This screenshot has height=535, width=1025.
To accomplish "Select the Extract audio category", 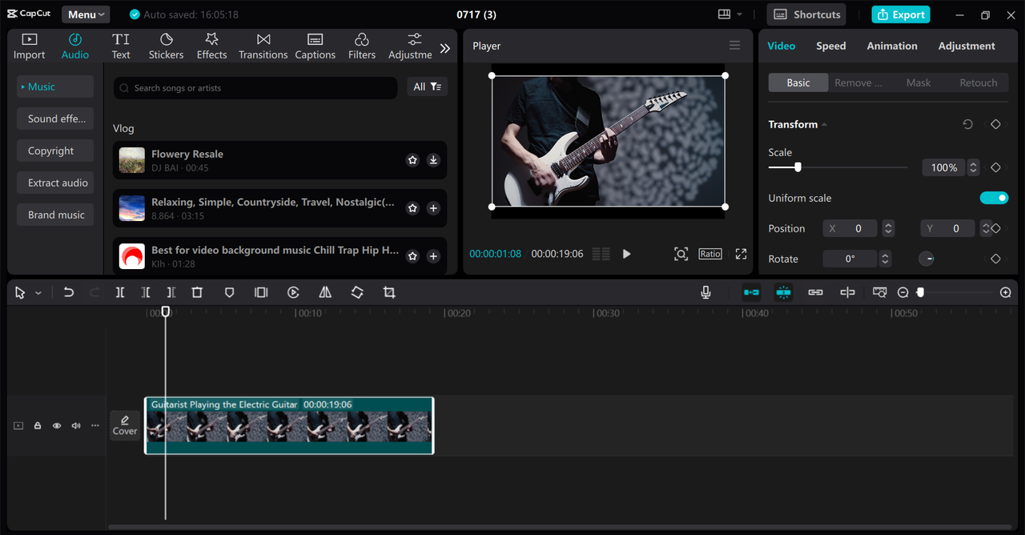I will (55, 183).
